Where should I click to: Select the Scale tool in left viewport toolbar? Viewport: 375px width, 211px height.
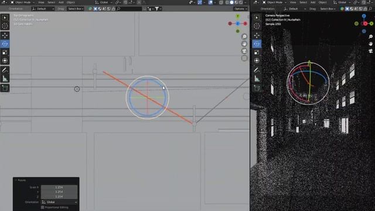coord(5,52)
